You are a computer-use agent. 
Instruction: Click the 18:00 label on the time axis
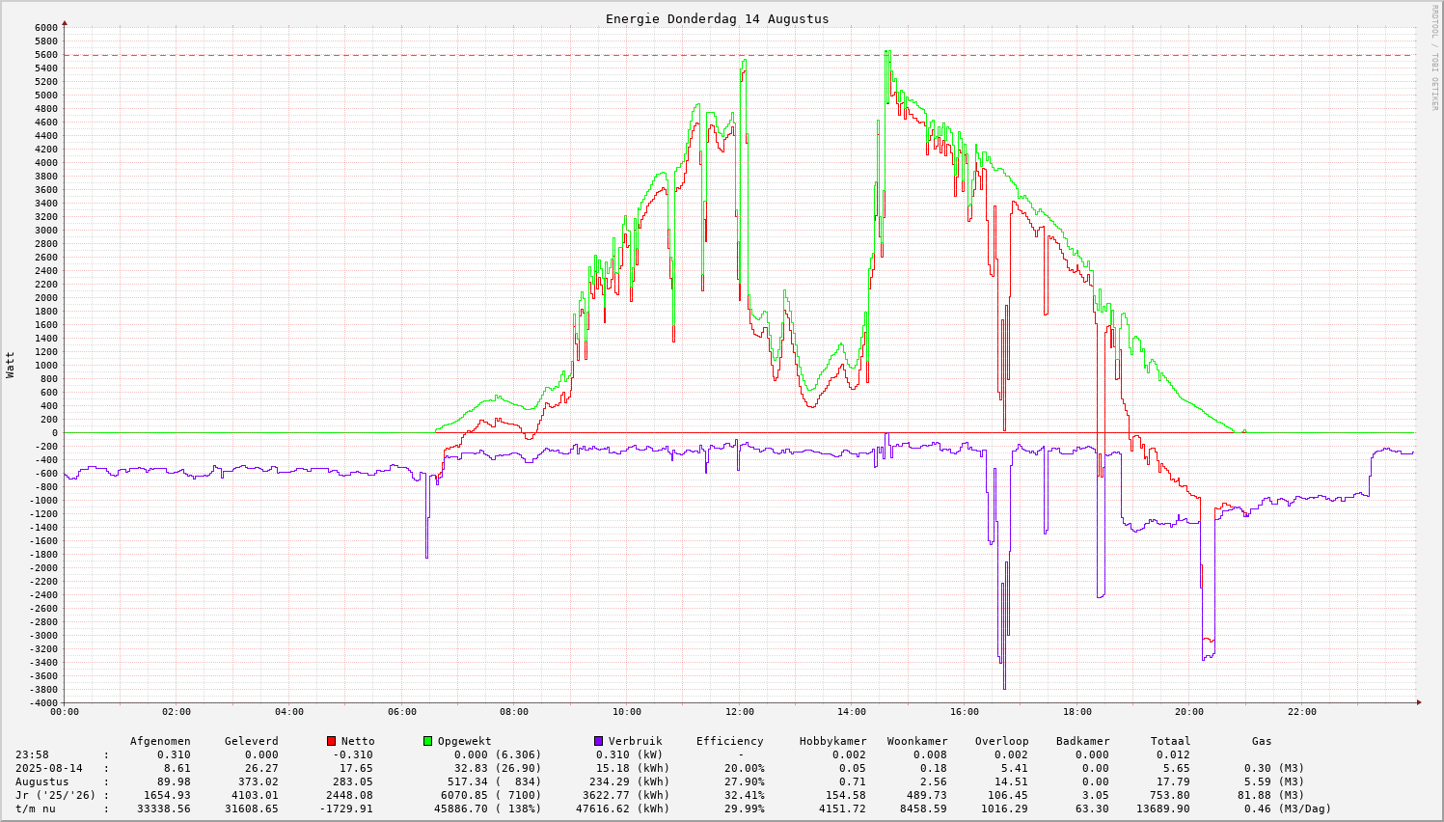(1076, 712)
